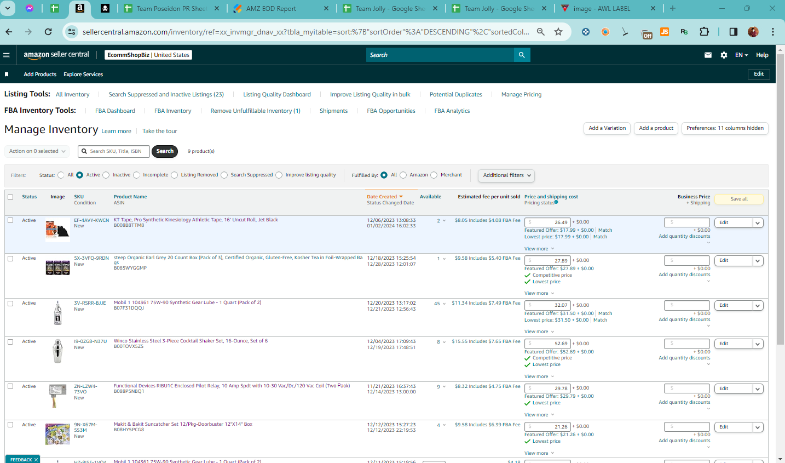Click the Add a product button

(x=656, y=128)
